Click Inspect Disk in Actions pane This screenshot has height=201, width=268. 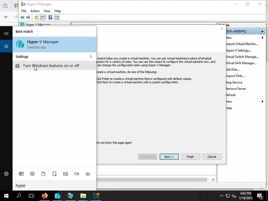[235, 76]
